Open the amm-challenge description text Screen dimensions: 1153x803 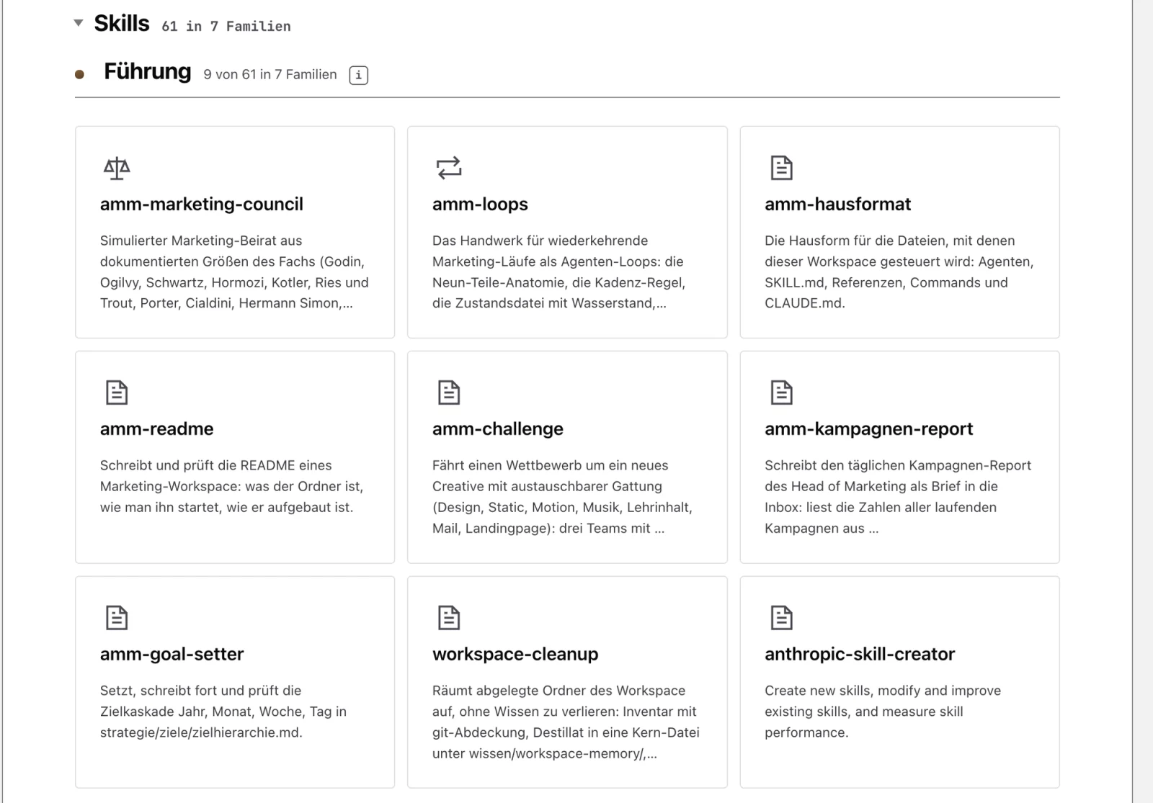tap(563, 497)
